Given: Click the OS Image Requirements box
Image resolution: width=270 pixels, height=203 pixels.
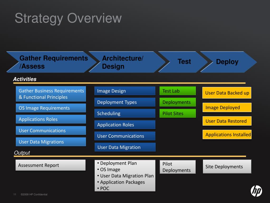Looking at the screenshot, I should [x=51, y=108].
